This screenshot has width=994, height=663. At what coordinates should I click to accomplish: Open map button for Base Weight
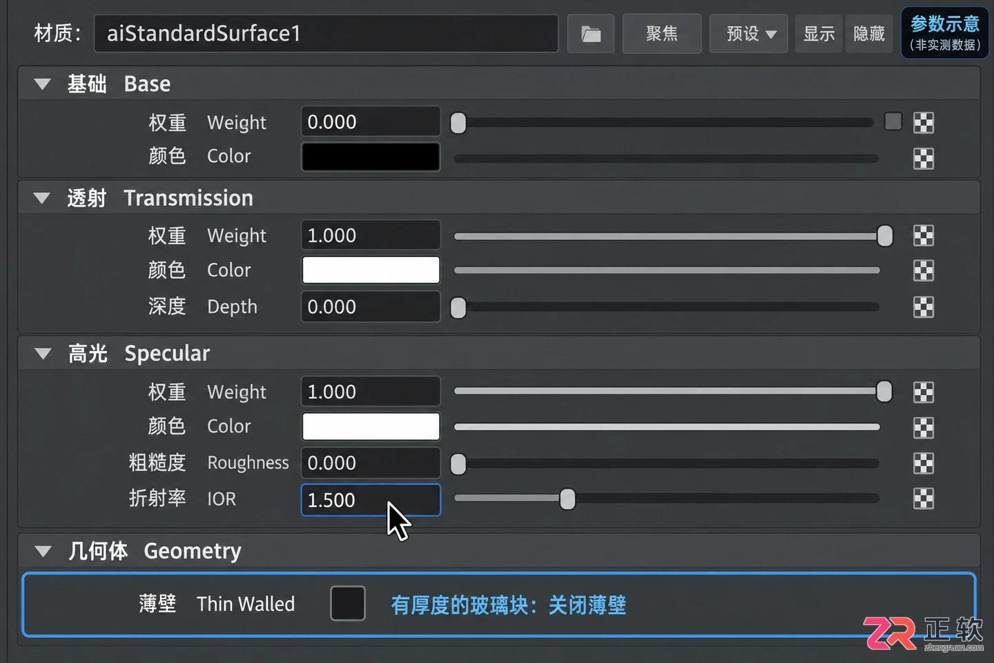click(x=924, y=123)
